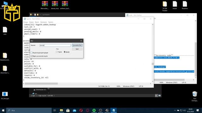Open Biçim menu in game Notepad

tap(37, 22)
